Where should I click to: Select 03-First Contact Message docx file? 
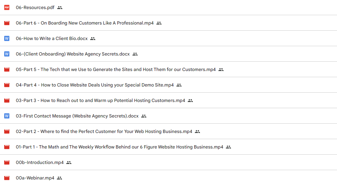pos(77,116)
